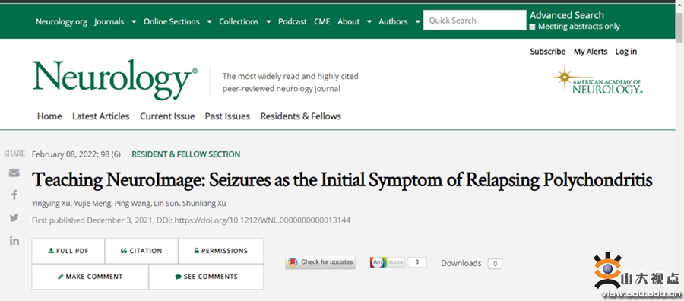Share article on Facebook icon
Image resolution: width=684 pixels, height=301 pixels.
coord(14,195)
